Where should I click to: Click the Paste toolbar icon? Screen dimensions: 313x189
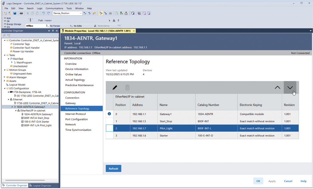pyautogui.click(x=37, y=13)
